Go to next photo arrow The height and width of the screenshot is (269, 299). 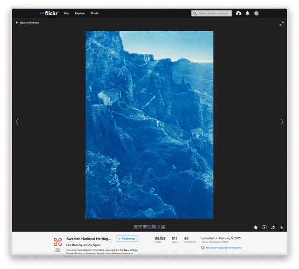coord(282,122)
